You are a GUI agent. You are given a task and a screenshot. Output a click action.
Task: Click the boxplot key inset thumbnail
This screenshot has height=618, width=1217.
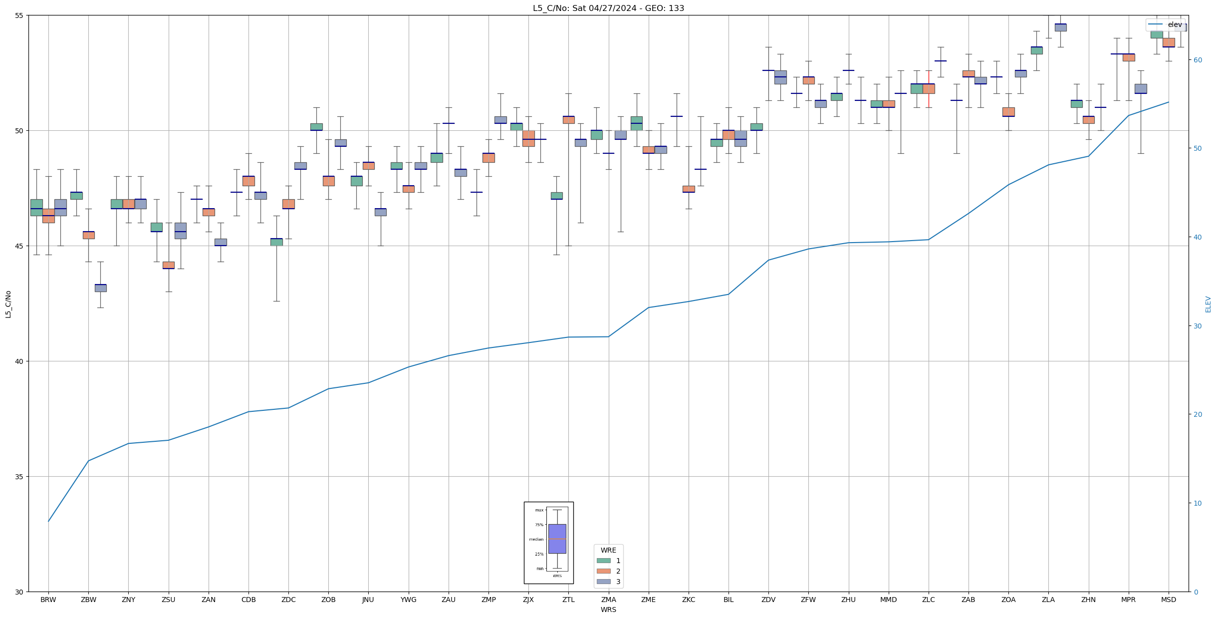(548, 543)
